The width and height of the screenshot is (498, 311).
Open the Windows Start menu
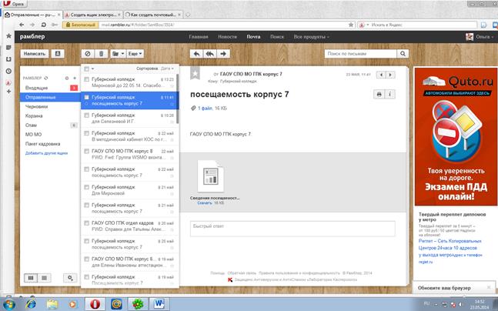8,304
